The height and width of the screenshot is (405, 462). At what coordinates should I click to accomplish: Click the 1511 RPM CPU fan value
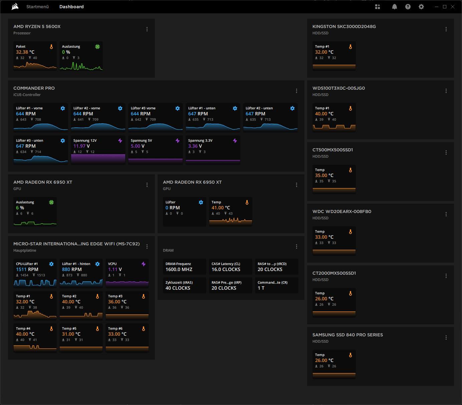[27, 269]
